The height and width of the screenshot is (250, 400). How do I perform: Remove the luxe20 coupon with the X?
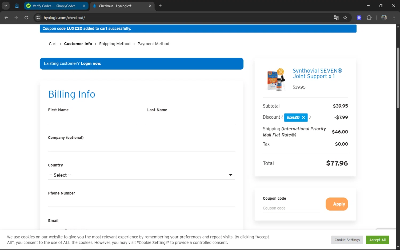(x=303, y=117)
